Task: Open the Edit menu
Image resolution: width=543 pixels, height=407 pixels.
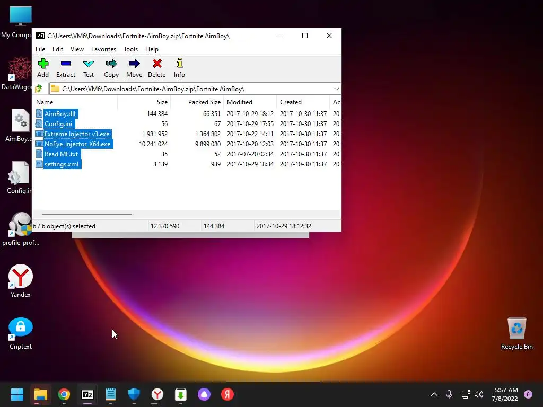Action: point(58,49)
